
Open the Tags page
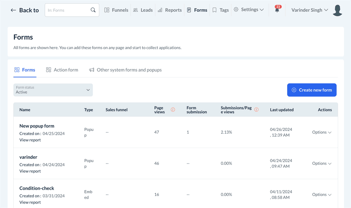coord(220,10)
